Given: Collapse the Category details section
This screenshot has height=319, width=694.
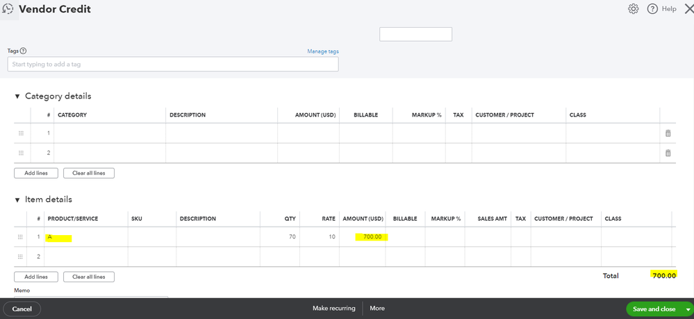Looking at the screenshot, I should pos(17,96).
